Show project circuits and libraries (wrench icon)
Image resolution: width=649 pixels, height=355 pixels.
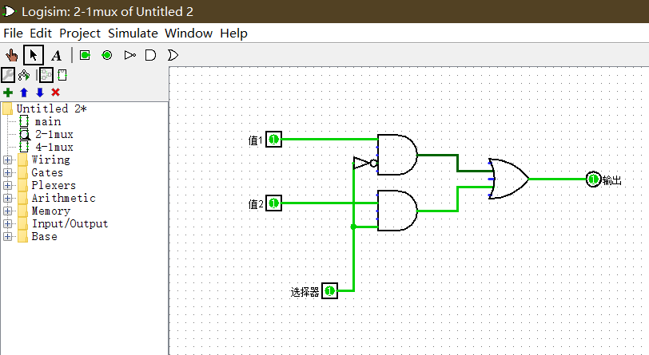(x=8, y=75)
